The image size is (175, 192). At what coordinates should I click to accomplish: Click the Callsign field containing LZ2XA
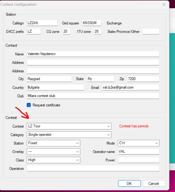click(x=42, y=23)
